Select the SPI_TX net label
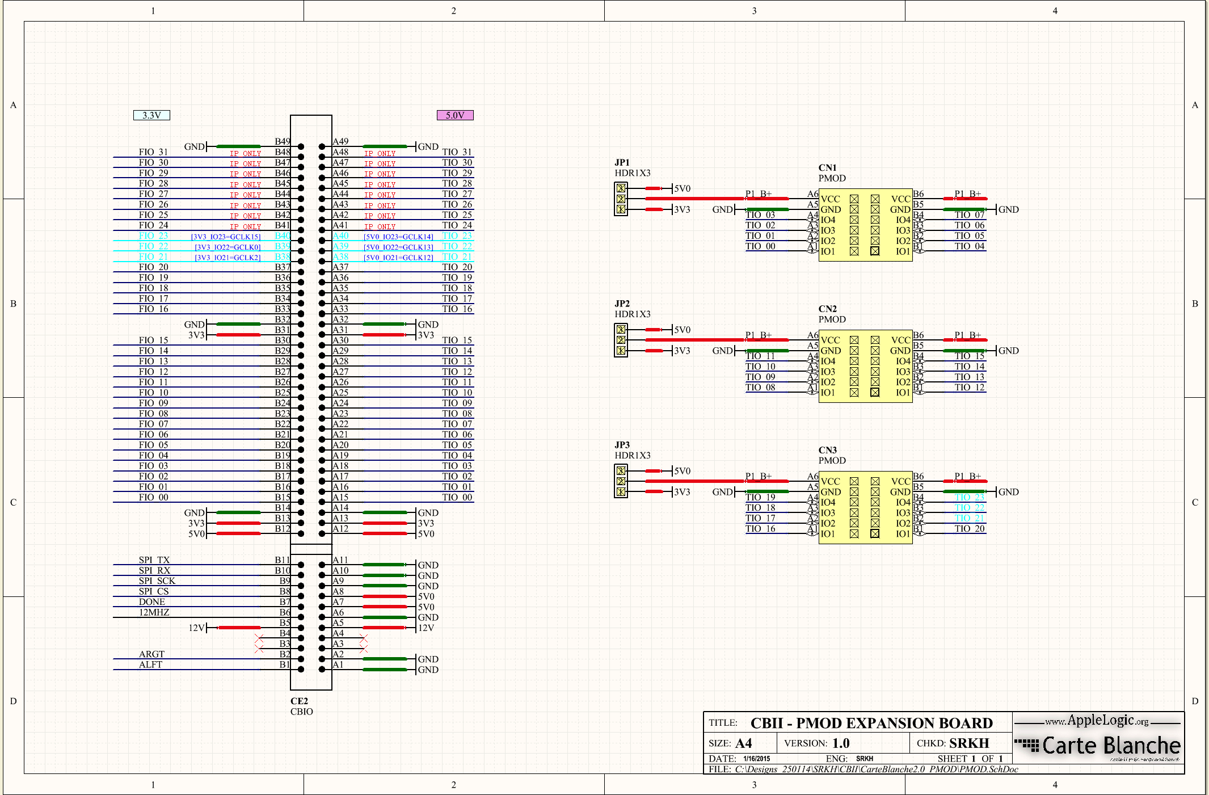This screenshot has width=1209, height=795. (154, 560)
